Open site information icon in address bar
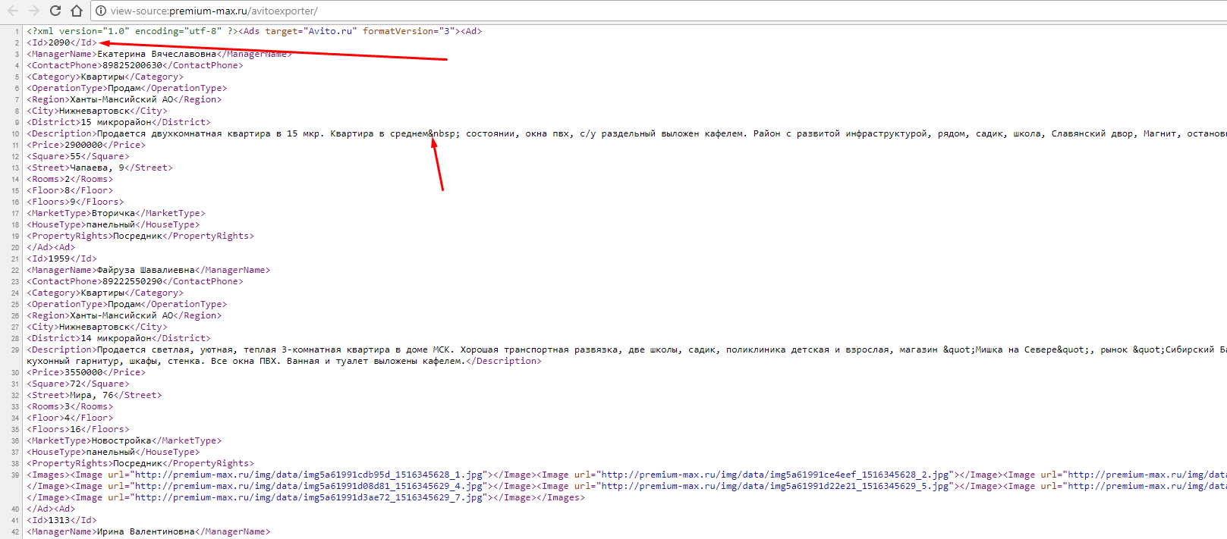This screenshot has width=1227, height=539. pos(101,11)
